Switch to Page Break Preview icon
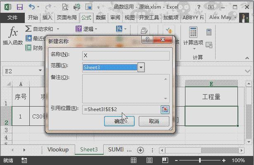 click(x=165, y=160)
